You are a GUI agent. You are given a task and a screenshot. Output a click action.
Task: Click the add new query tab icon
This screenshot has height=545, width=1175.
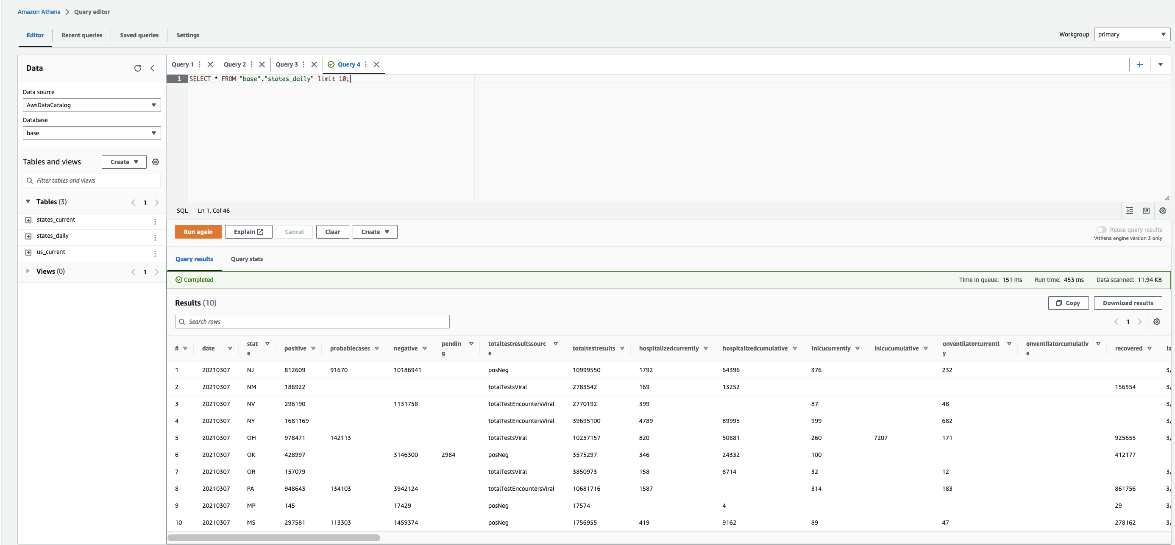[1139, 64]
